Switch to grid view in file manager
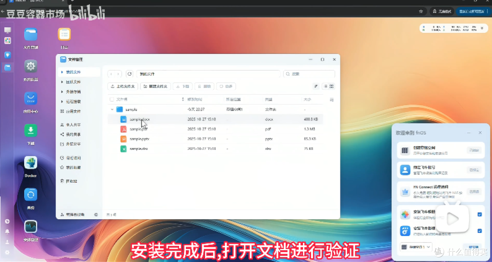This screenshot has height=262, width=492. 332,86
